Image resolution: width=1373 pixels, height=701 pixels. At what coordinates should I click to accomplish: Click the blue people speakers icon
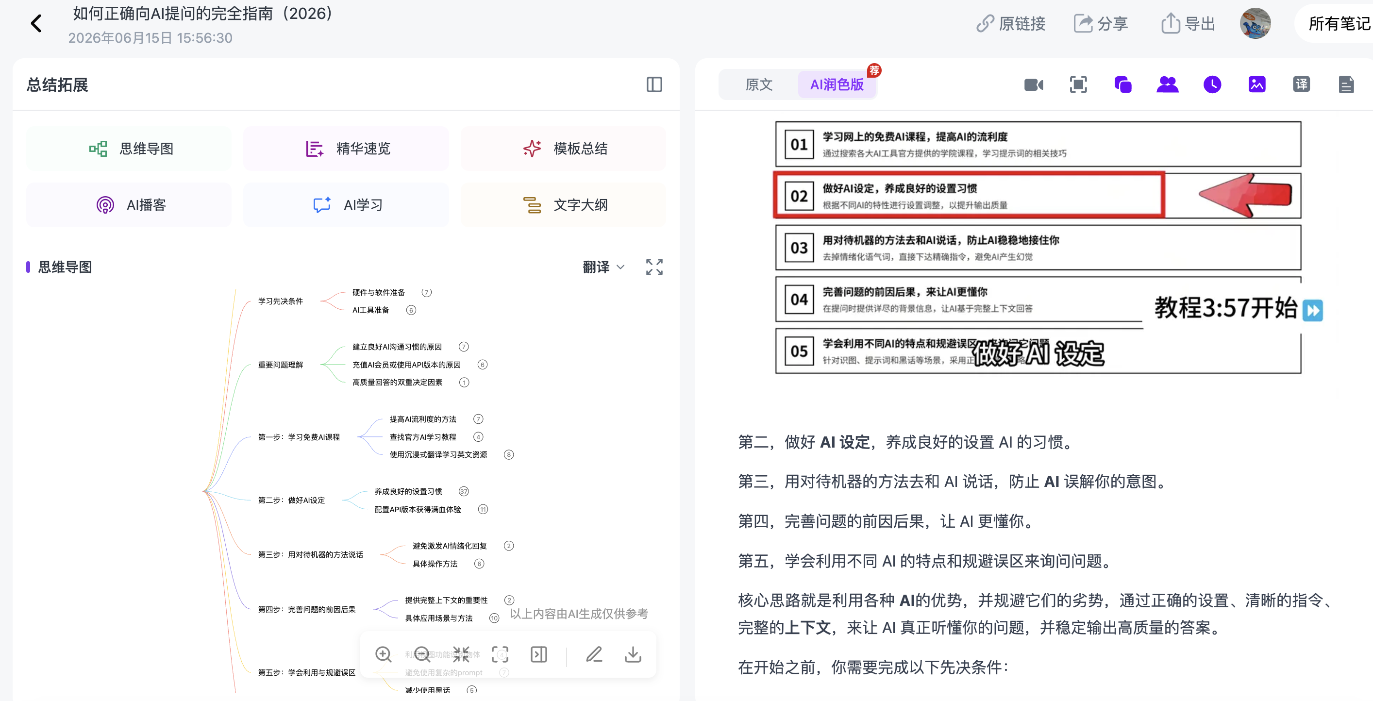(1167, 85)
